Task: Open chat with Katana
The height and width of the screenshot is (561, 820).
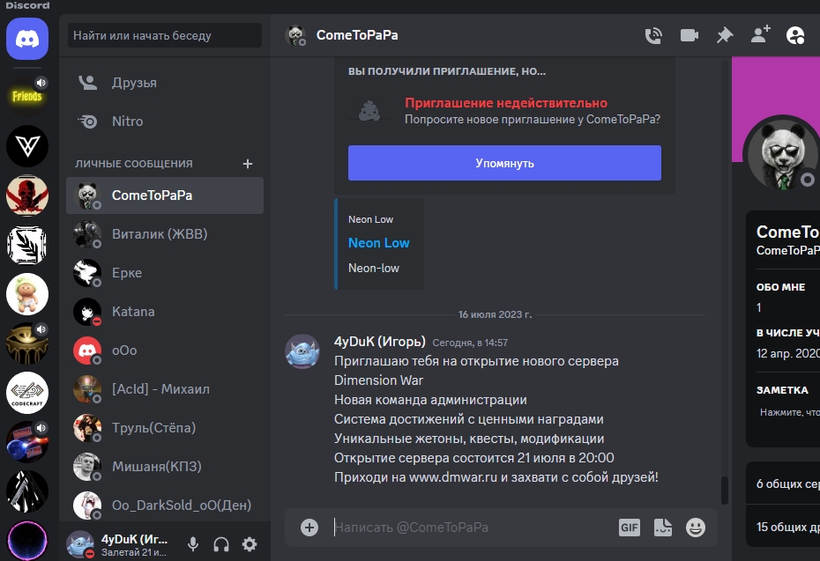Action: point(165,311)
